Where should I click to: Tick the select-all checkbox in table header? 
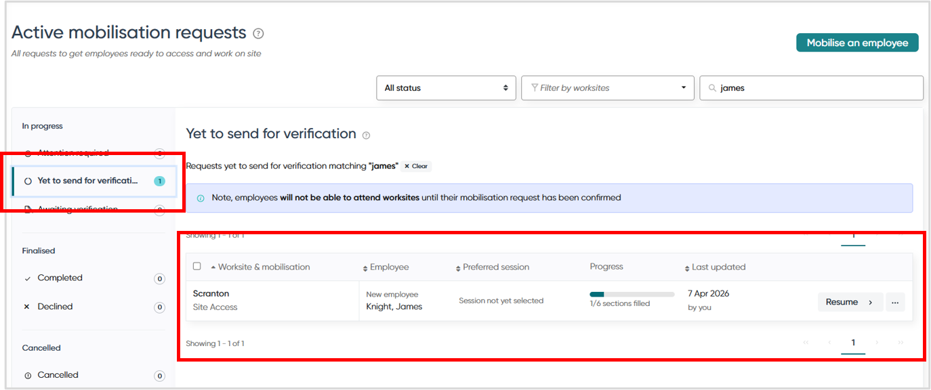pos(197,266)
